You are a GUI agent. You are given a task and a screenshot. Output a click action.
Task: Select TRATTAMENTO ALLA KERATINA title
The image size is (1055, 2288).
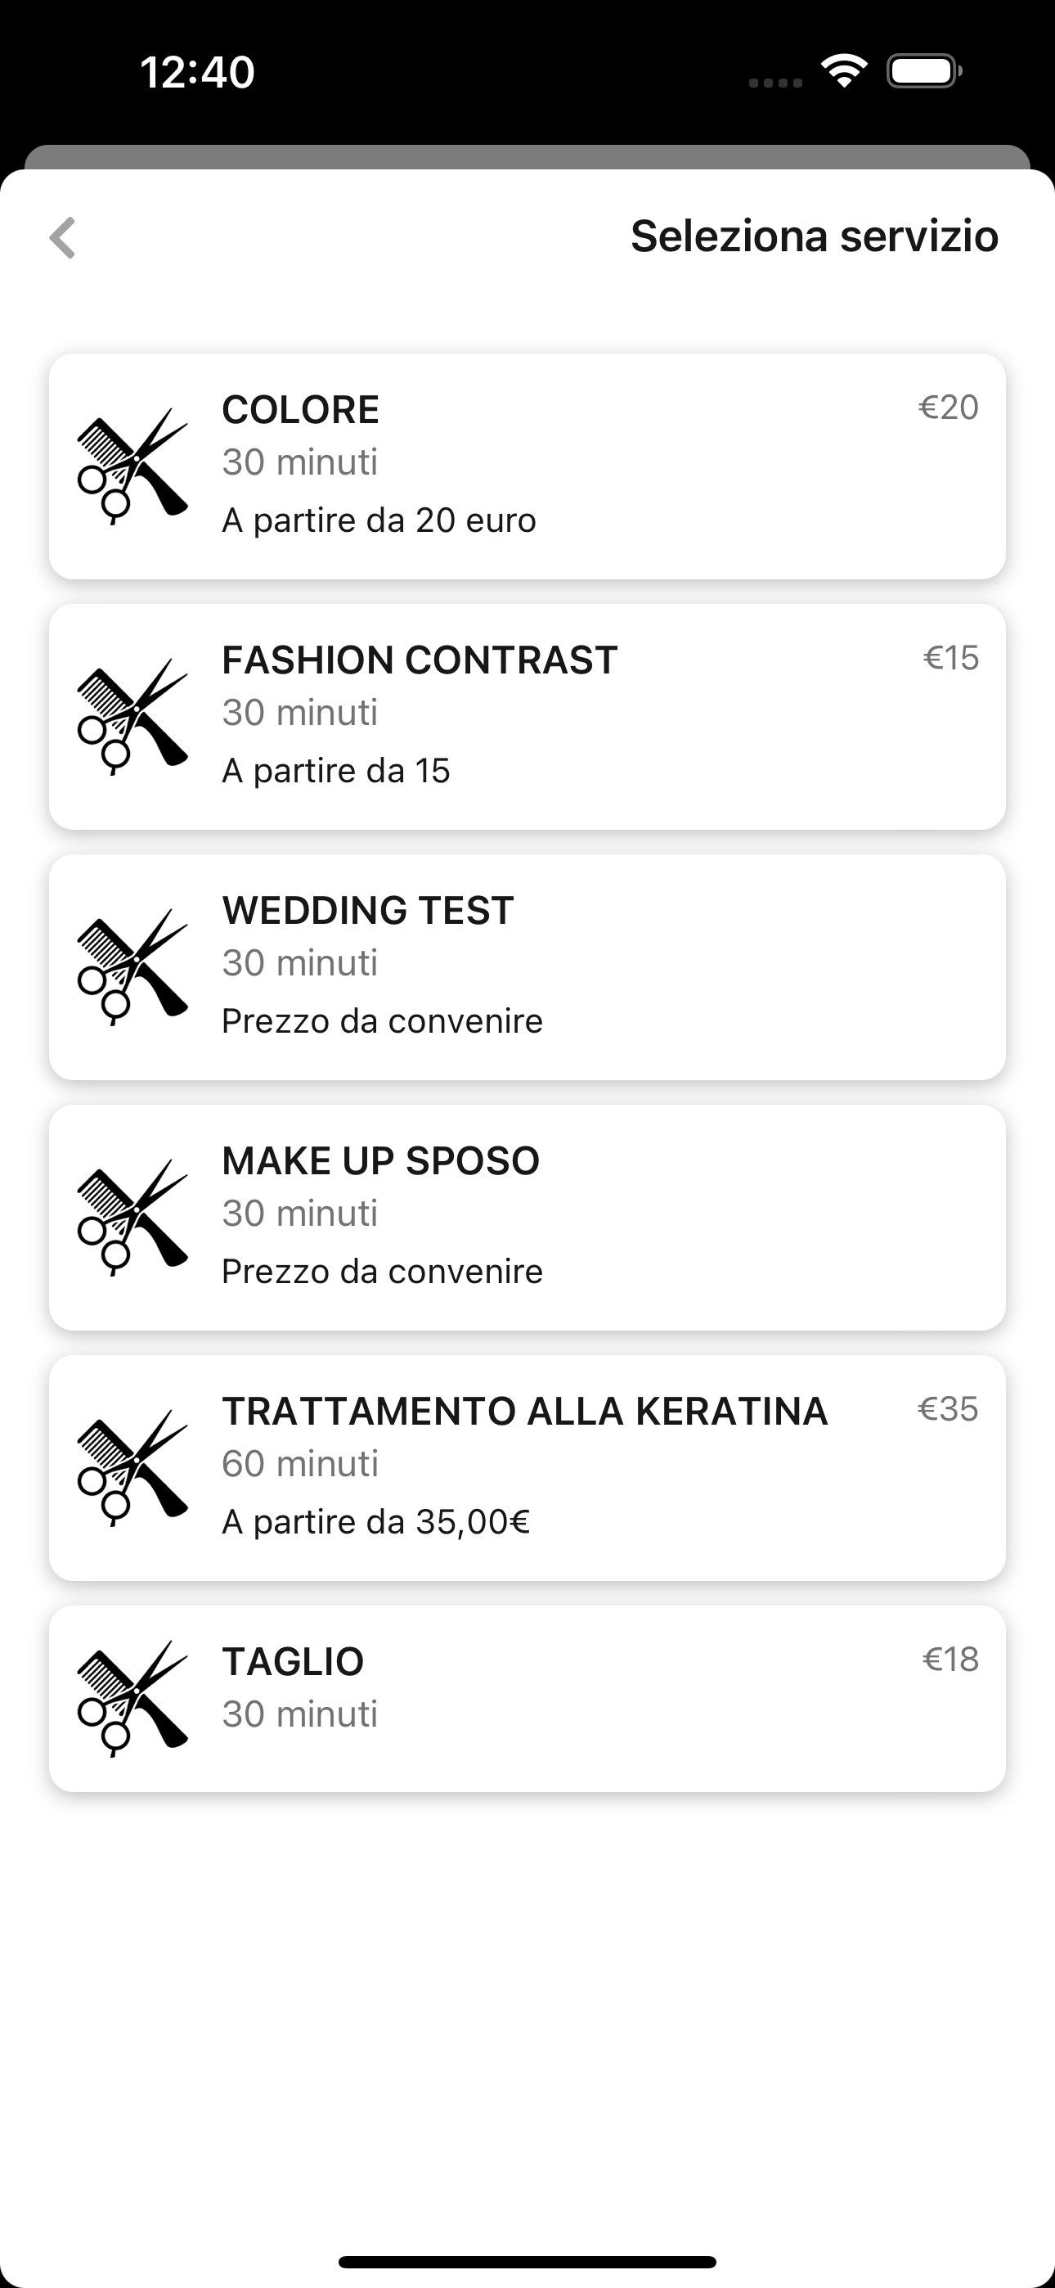(525, 1412)
